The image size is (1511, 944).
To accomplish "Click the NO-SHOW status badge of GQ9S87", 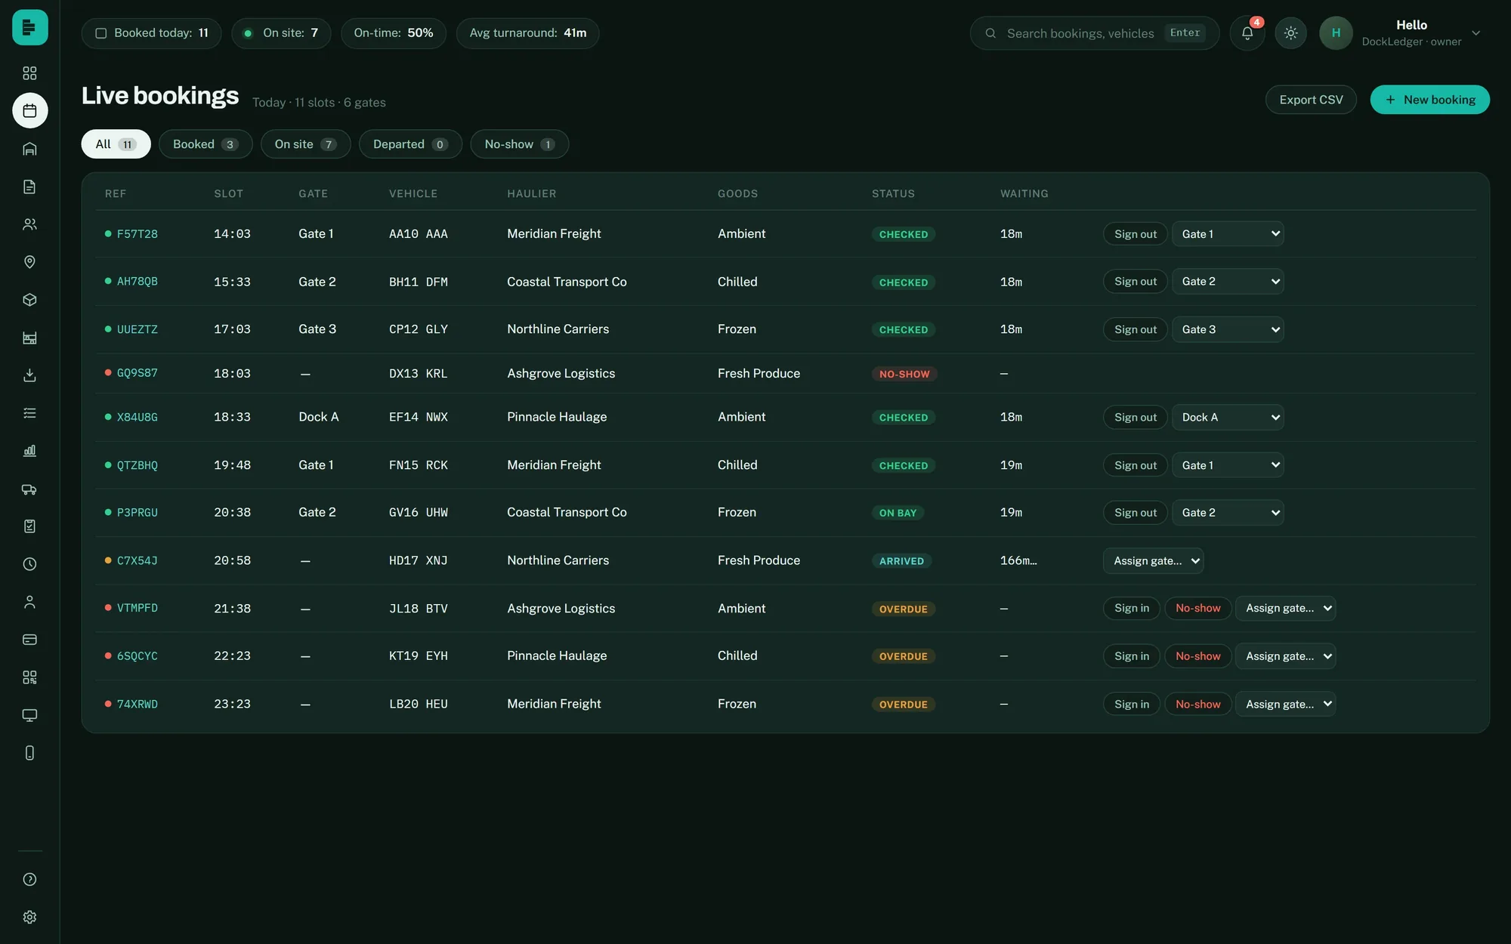I will [x=904, y=374].
